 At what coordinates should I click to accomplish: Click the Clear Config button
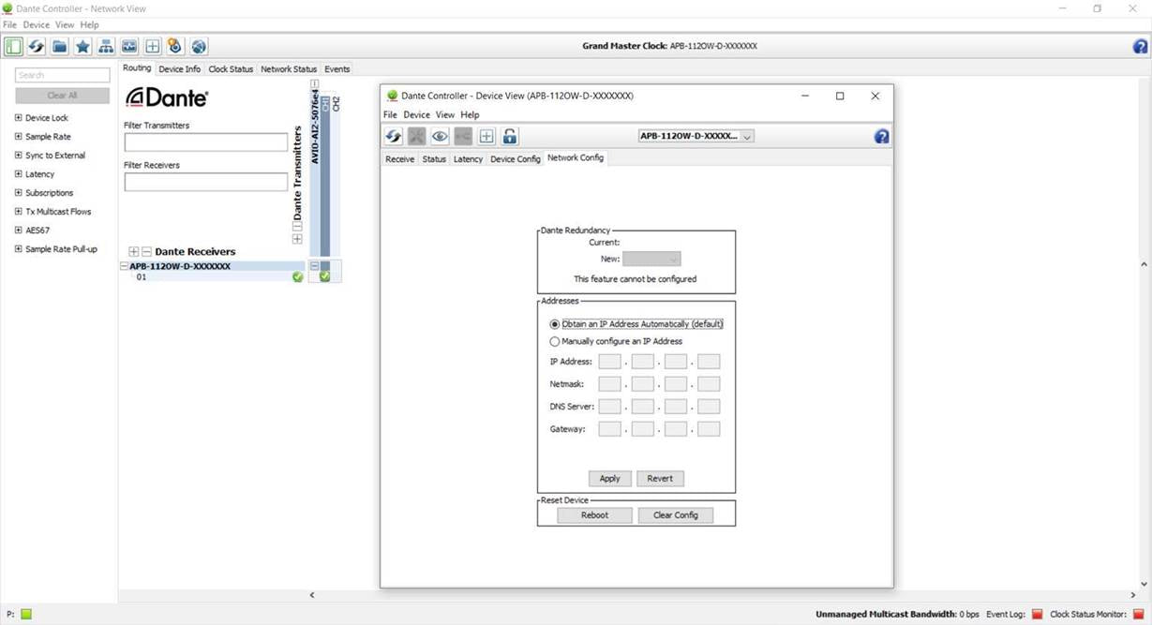(675, 515)
